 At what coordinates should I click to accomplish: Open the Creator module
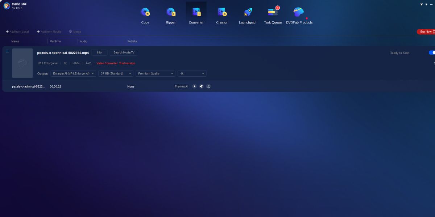[221, 14]
